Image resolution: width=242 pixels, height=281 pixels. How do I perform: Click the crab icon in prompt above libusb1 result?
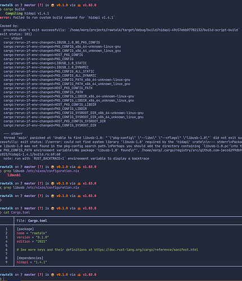tap(79, 167)
